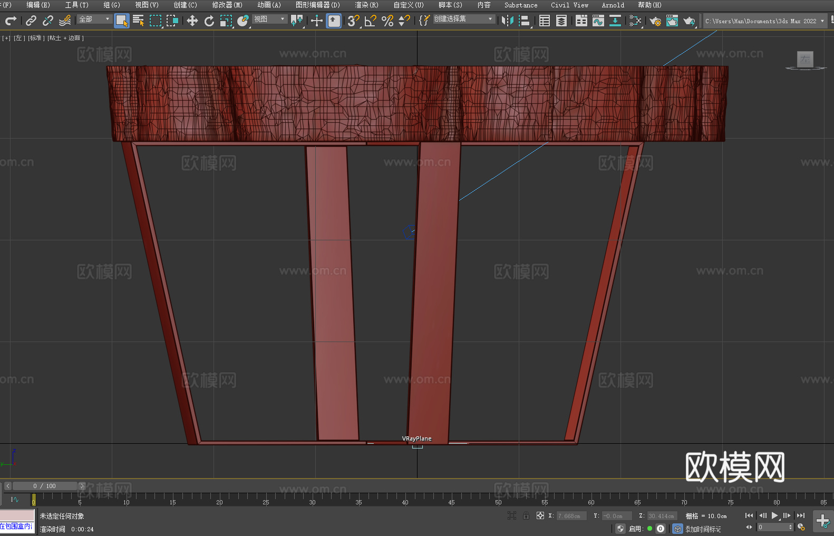Open Substance menu

pyautogui.click(x=521, y=5)
